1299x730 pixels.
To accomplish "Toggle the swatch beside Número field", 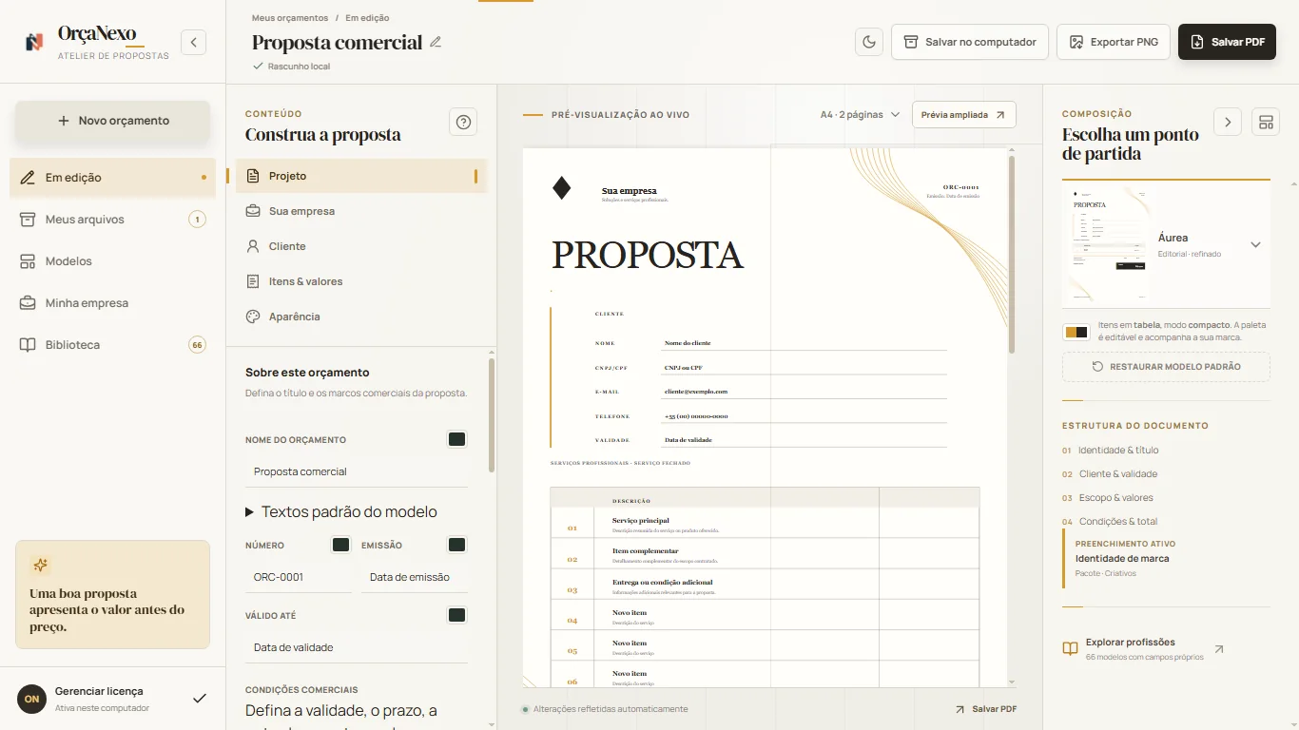I will 340,545.
